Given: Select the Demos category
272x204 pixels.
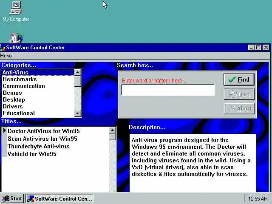Looking at the screenshot, I should pyautogui.click(x=38, y=93).
